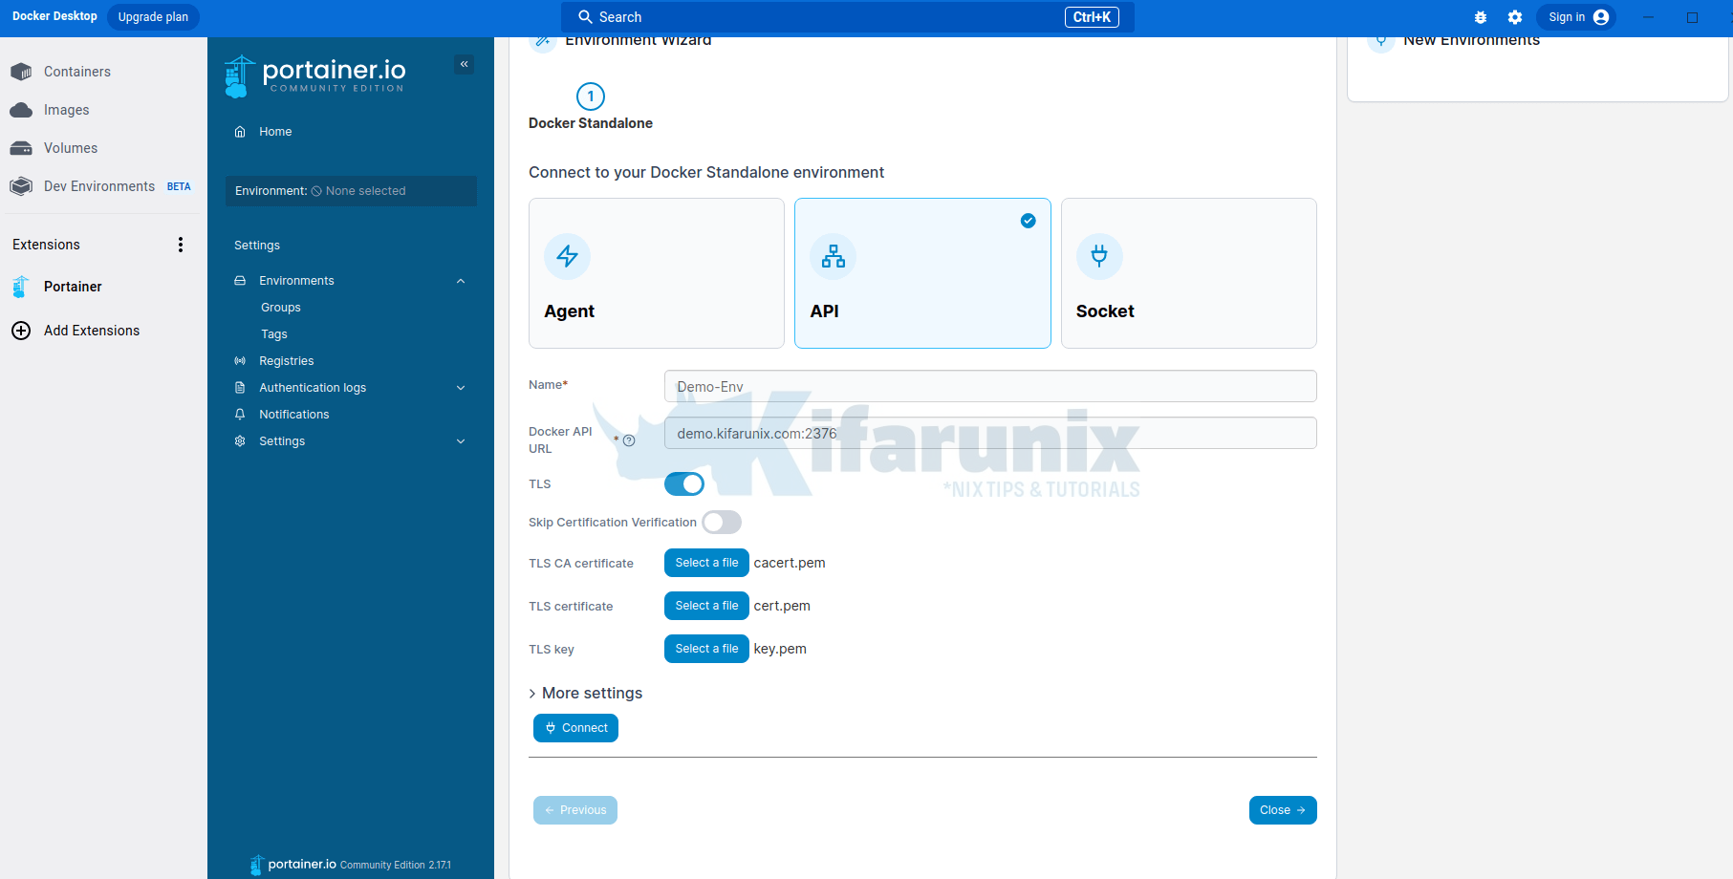Viewport: 1733px width, 879px height.
Task: Click the Upgrade plan button
Action: click(x=153, y=17)
